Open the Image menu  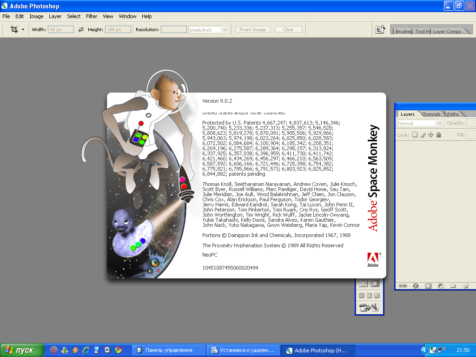36,16
